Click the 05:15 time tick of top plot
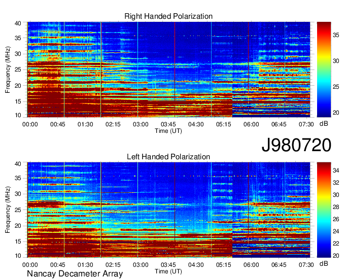Image resolution: width=345 pixels, height=280 pixels. click(224, 124)
